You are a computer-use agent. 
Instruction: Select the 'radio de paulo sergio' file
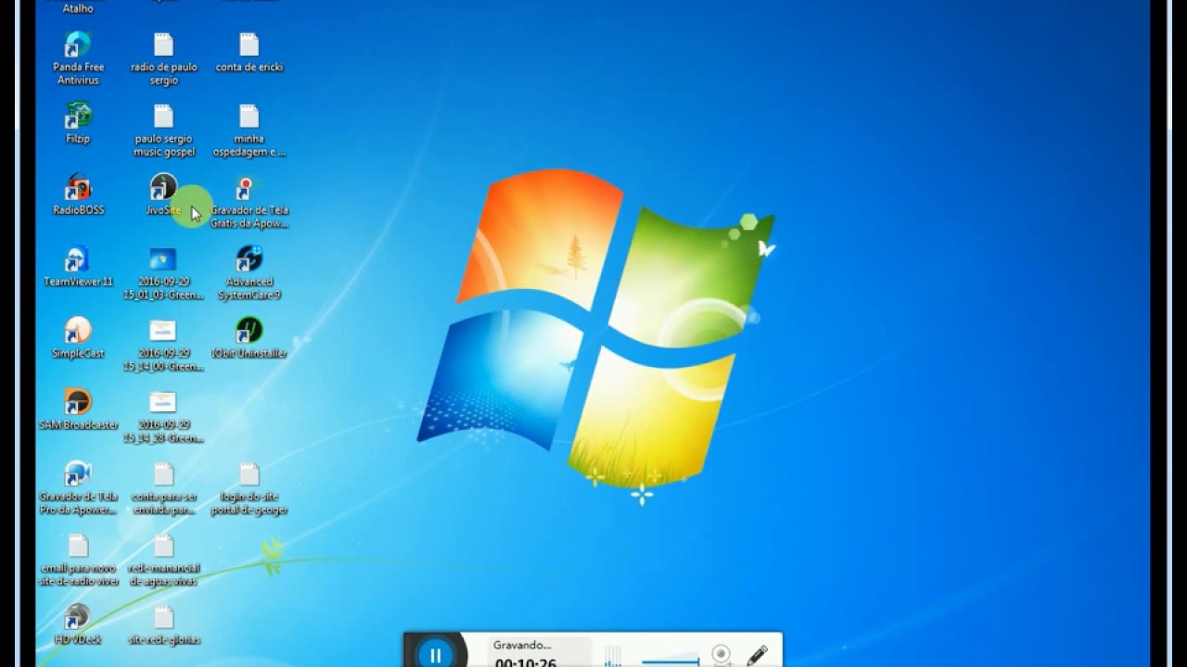163,58
